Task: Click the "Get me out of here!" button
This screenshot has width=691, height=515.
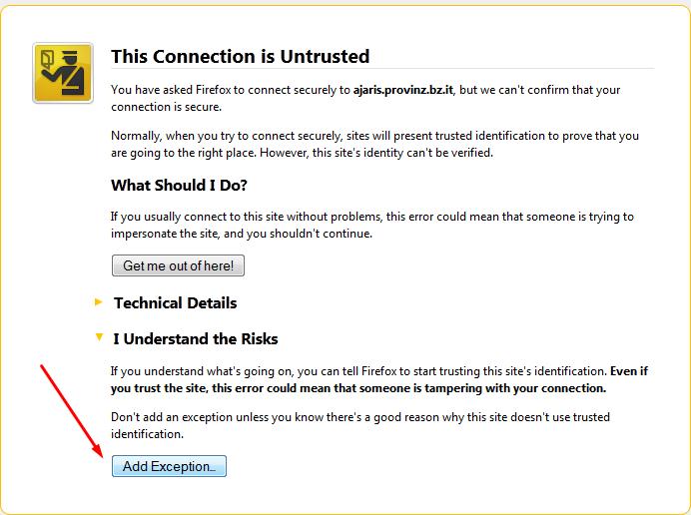Action: 178,266
